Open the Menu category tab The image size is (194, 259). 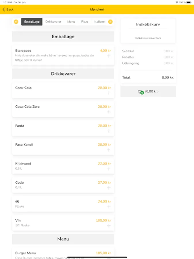click(71, 22)
